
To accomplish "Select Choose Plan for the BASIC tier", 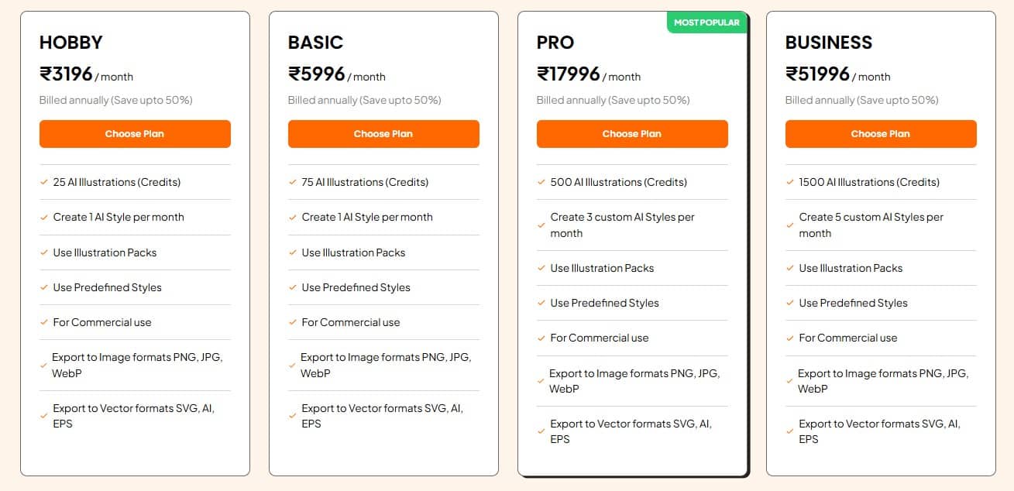I will point(383,134).
